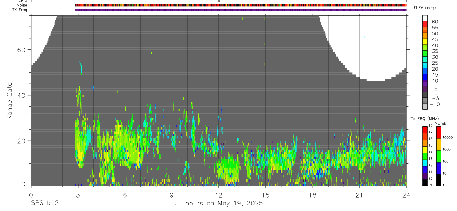
Task: Click the cyan 12 MHz frequency swatch
Action: (x=425, y=163)
